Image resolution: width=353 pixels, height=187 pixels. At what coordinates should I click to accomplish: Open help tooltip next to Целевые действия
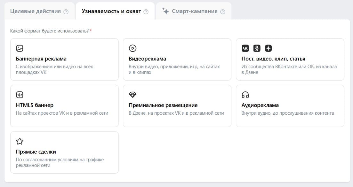click(66, 11)
